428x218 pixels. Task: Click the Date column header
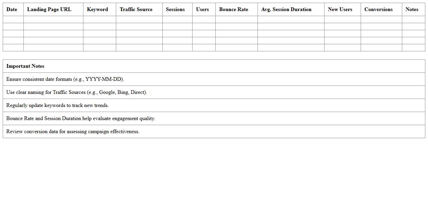(12, 9)
